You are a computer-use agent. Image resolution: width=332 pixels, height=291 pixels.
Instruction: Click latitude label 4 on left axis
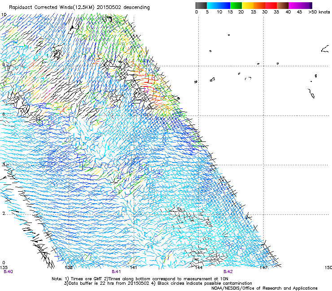tap(4, 164)
